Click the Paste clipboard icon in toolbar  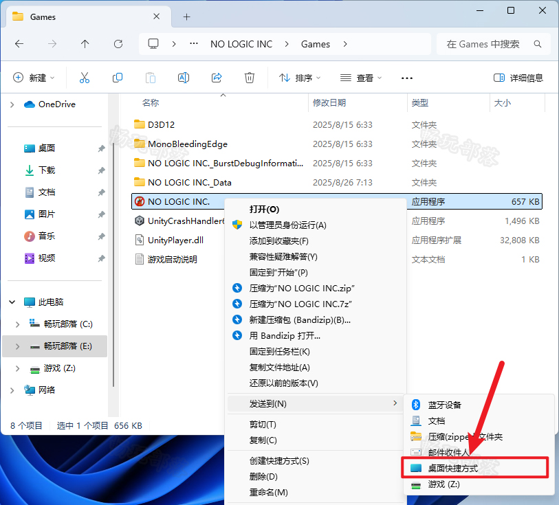pyautogui.click(x=151, y=78)
